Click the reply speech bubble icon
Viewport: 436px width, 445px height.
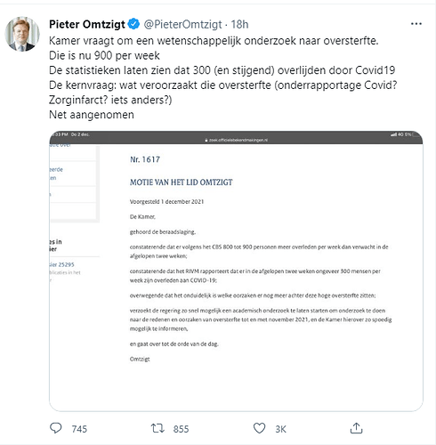(x=55, y=428)
